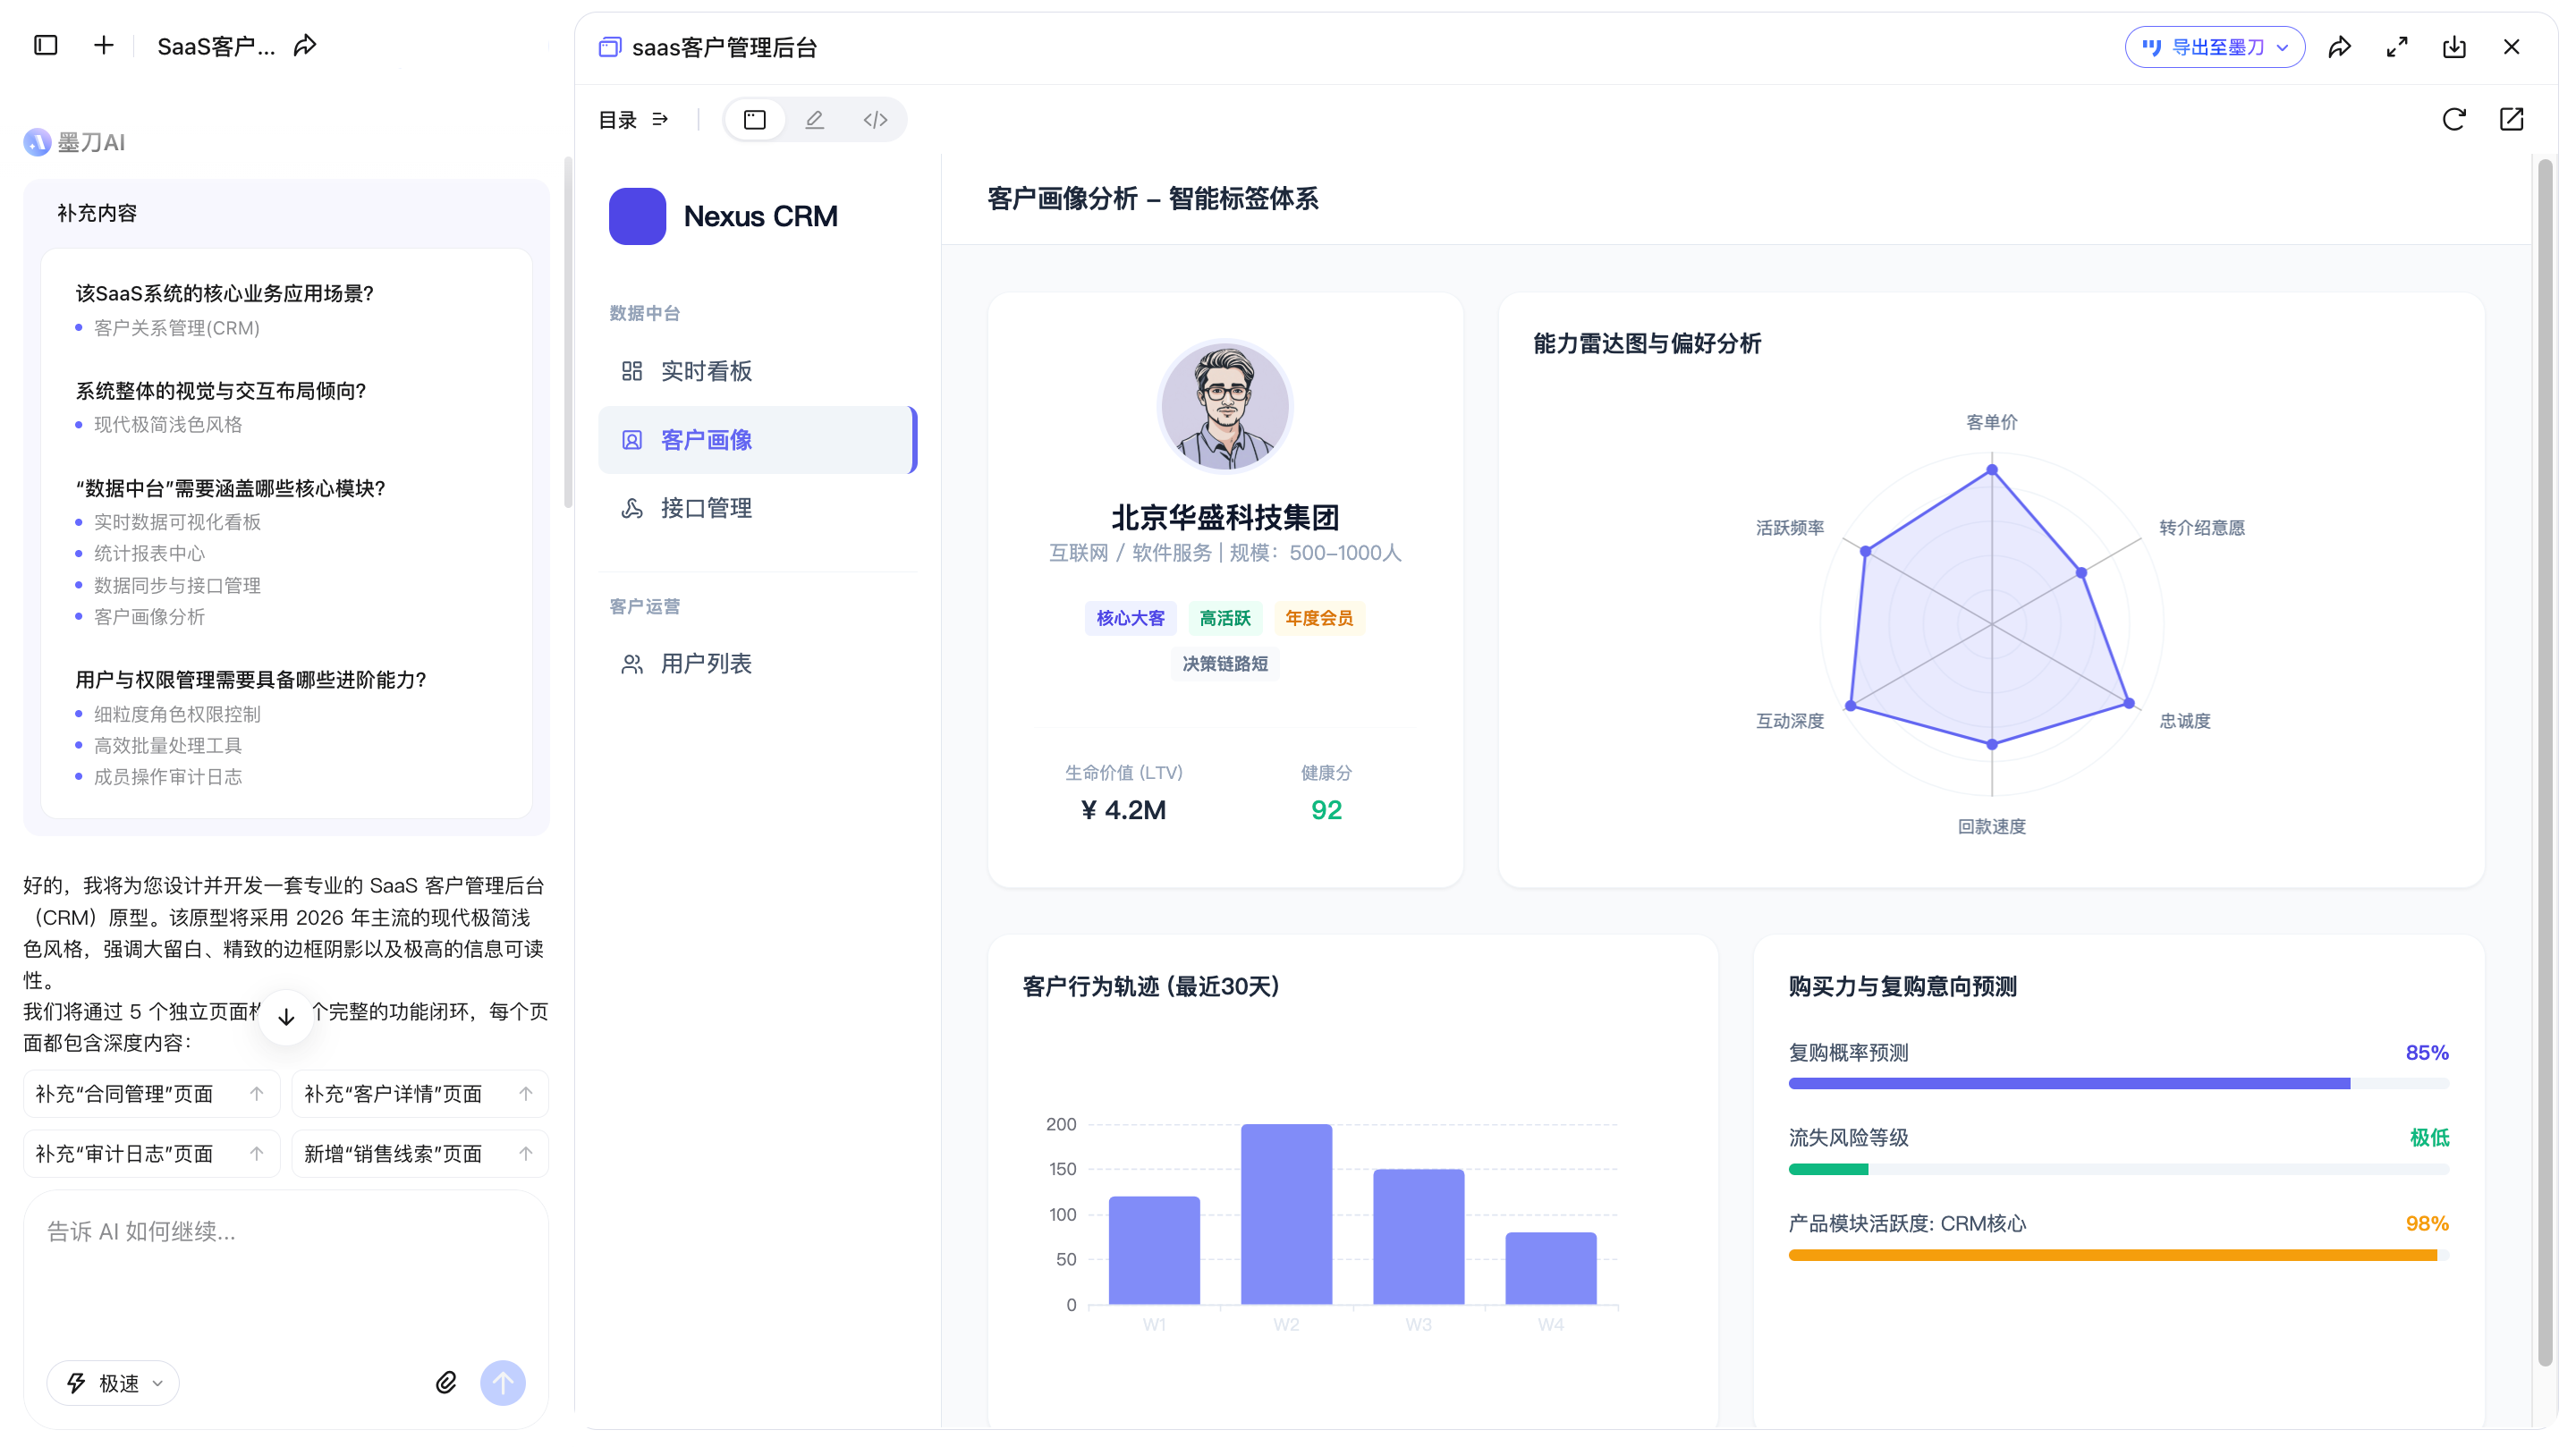Click the plus icon for new chat
2576x1447 pixels.
pyautogui.click(x=103, y=46)
